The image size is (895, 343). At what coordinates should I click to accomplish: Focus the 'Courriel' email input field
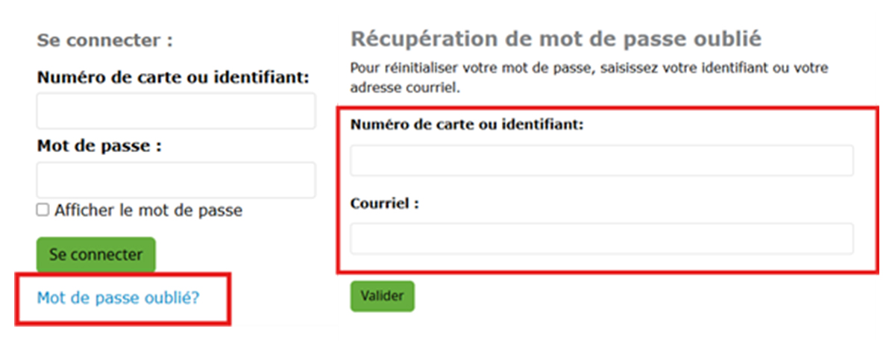tap(601, 239)
